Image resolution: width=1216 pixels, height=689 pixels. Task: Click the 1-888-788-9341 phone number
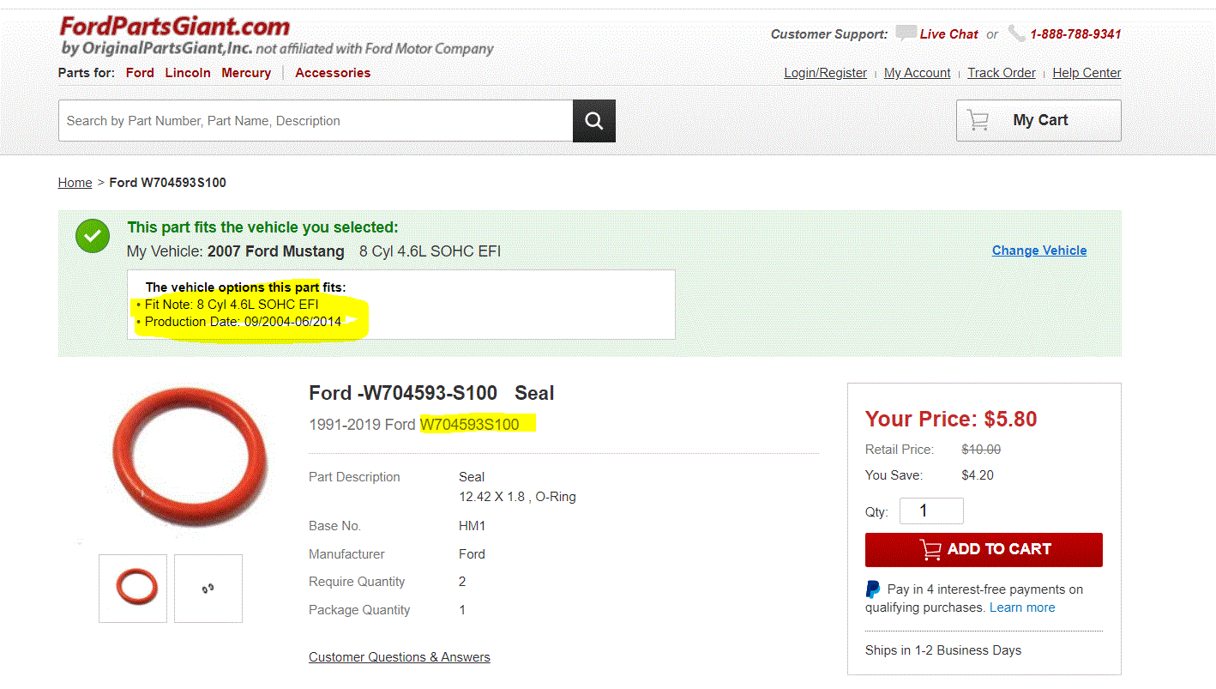[x=1075, y=34]
